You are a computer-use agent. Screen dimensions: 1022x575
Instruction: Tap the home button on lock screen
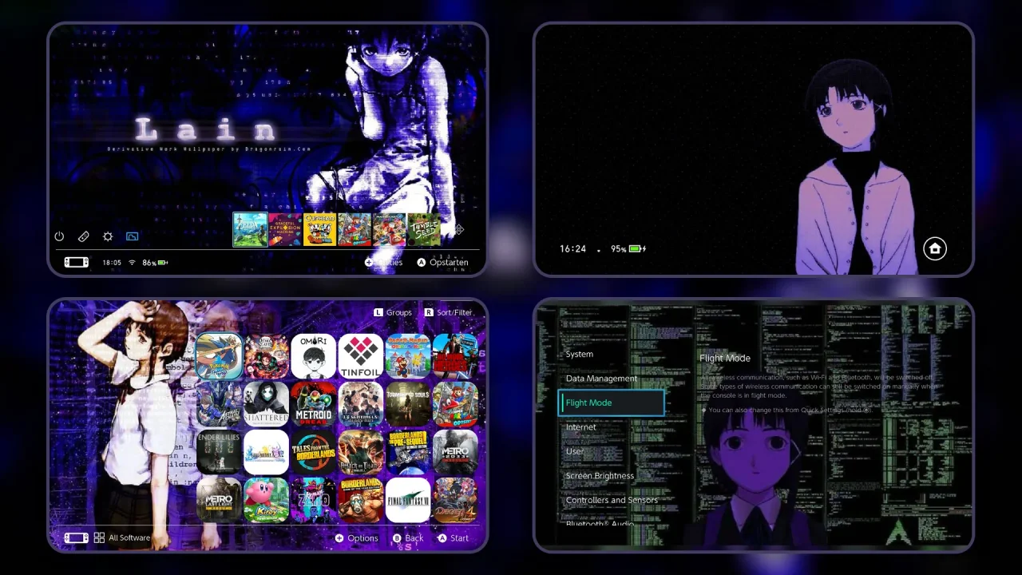coord(935,248)
